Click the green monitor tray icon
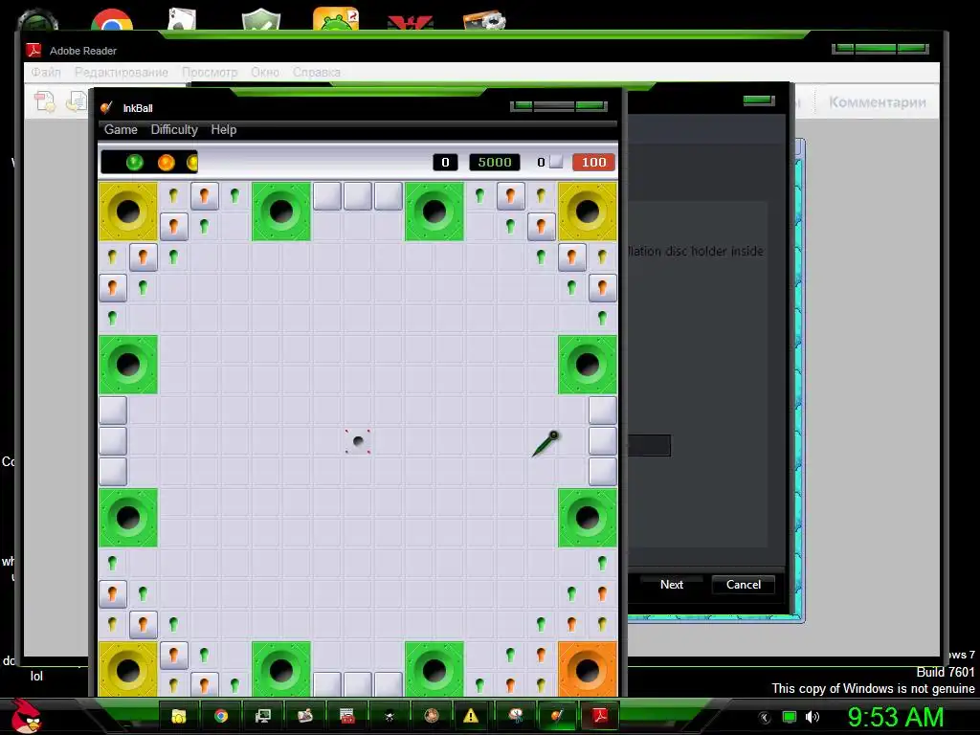The image size is (980, 735). pos(790,718)
